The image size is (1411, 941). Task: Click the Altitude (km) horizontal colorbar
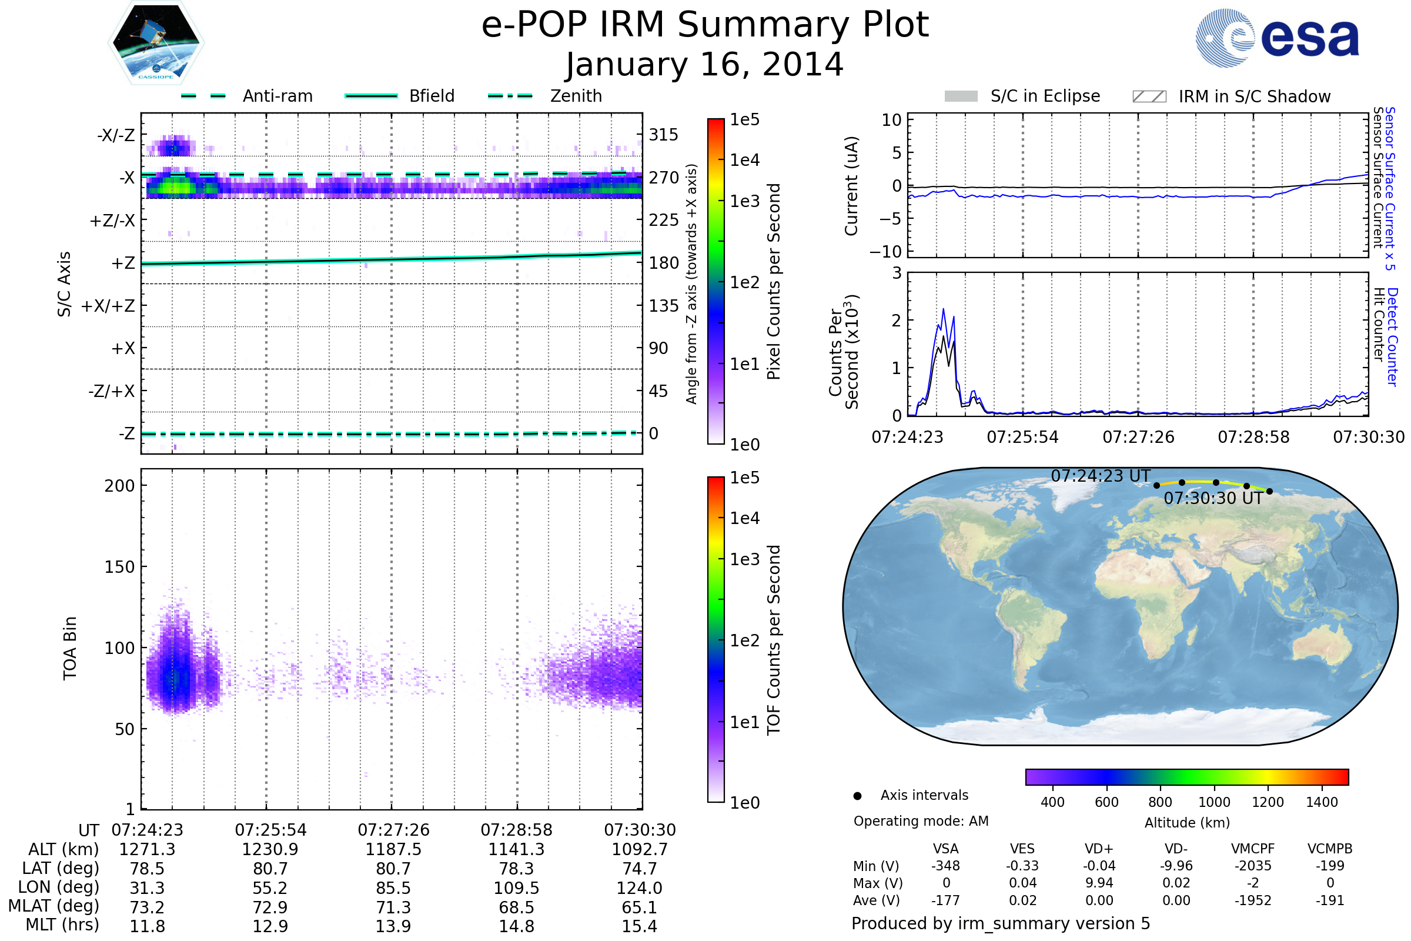coord(1186,776)
